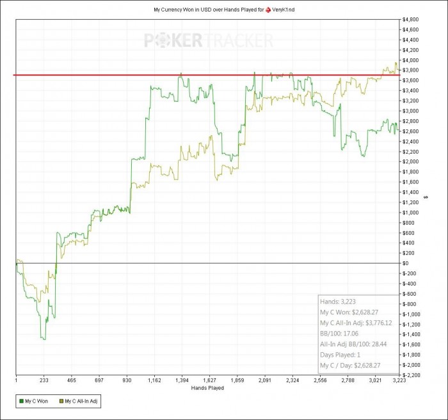
Task: Click the red spade icon in chart title
Action: (x=268, y=10)
